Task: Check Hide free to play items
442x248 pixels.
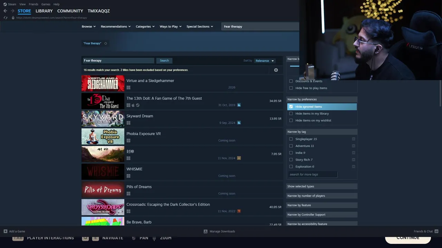Action: 291,88
